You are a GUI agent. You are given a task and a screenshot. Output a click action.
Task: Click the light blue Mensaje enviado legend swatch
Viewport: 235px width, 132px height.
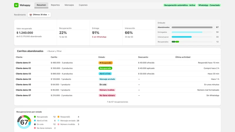58,121
